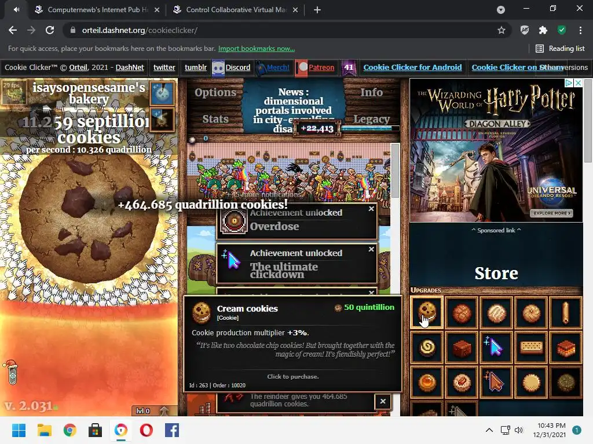Bookmark this page with star icon
Image resolution: width=593 pixels, height=444 pixels.
click(x=502, y=30)
